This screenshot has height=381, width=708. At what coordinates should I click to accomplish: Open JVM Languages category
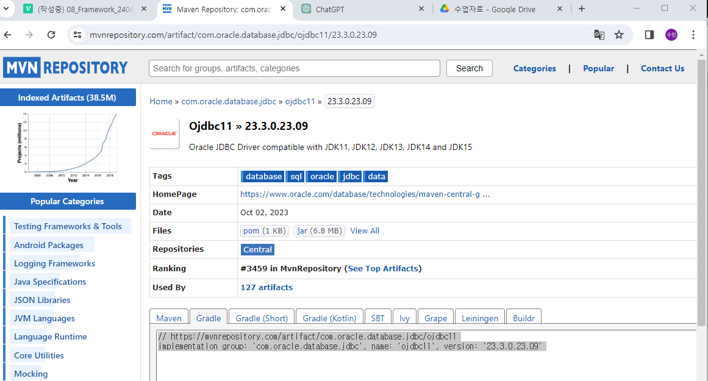click(x=45, y=318)
